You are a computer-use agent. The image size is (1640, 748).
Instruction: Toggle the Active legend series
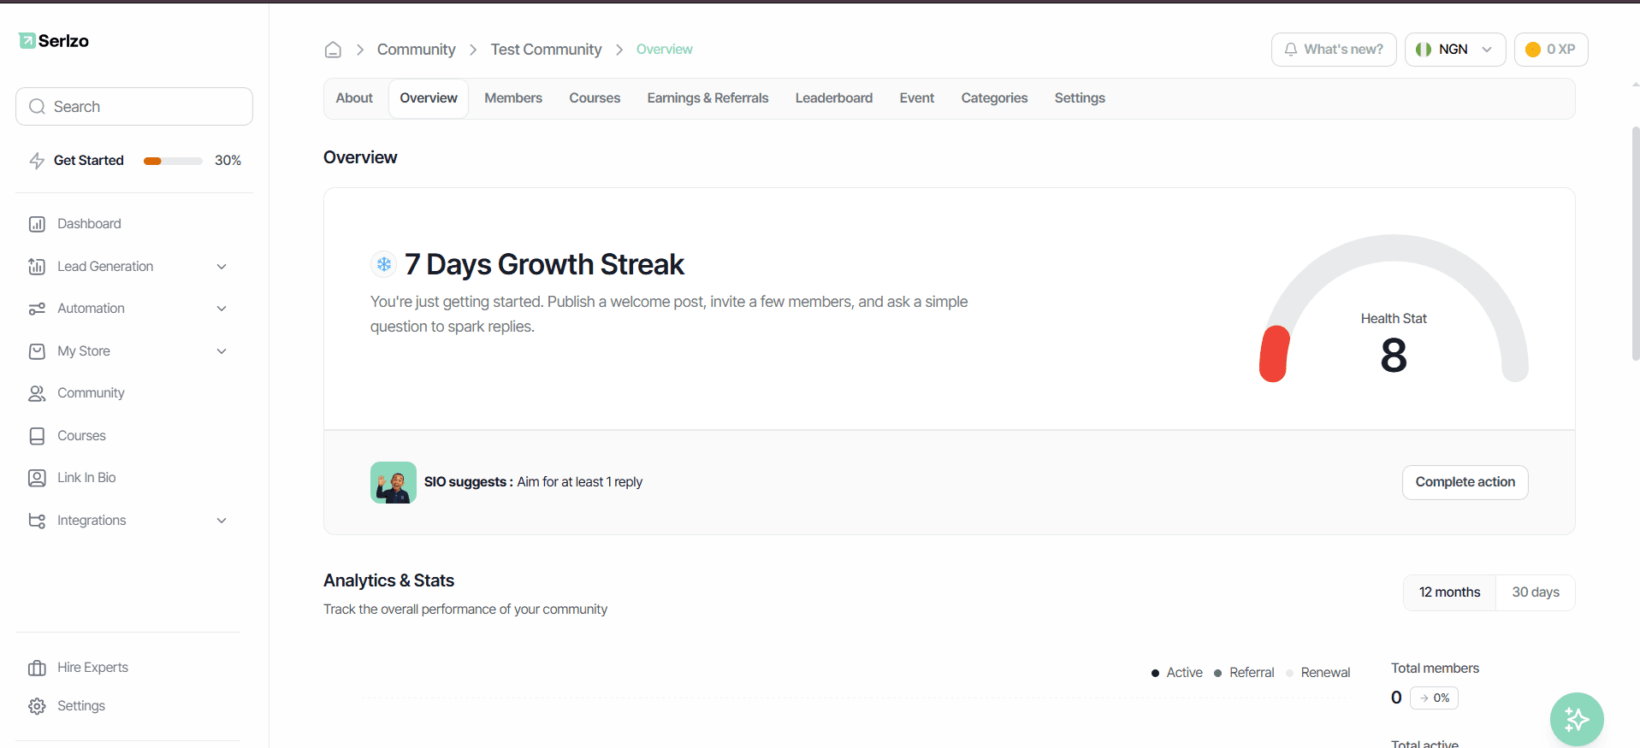[1177, 673]
